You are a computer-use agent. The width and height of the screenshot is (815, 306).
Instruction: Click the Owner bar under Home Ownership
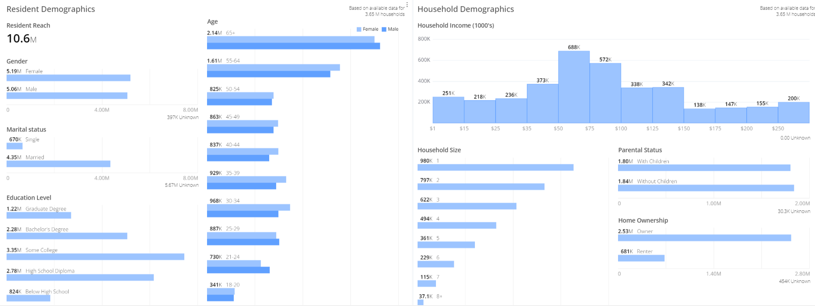coord(705,238)
